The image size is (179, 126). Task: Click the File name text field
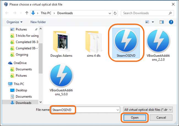point(86,110)
